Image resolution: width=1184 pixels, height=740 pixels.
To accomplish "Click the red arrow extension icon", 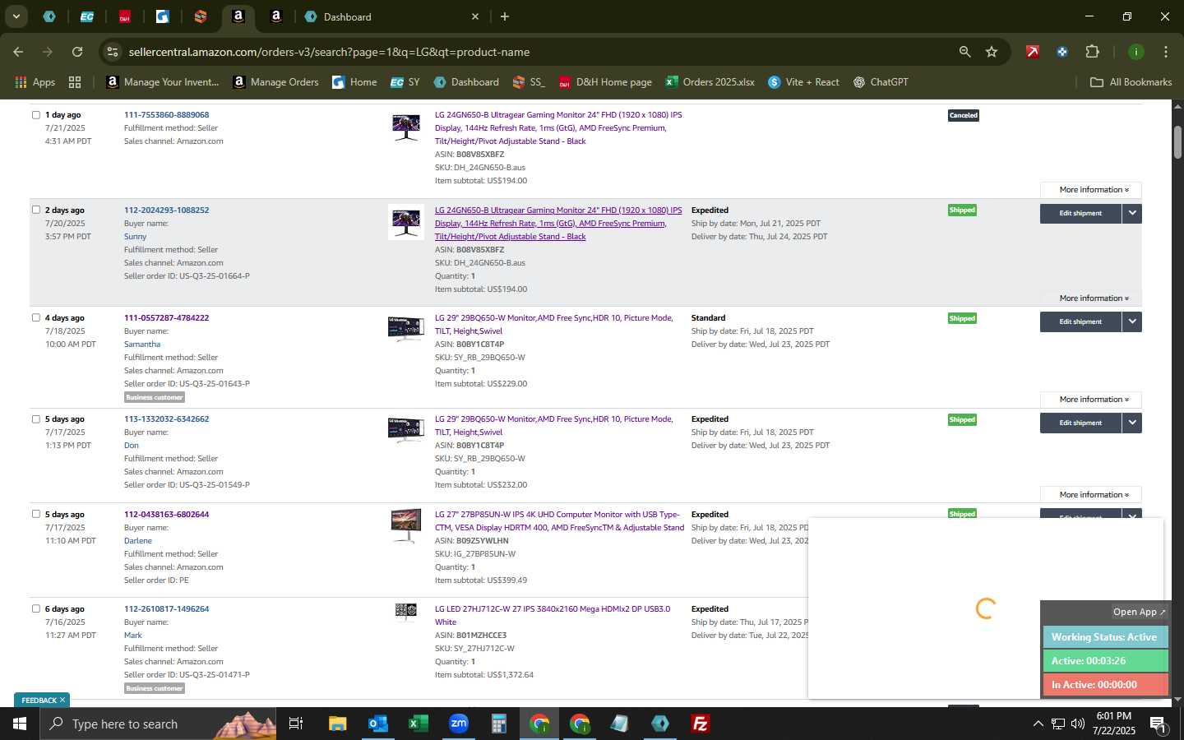I will coord(1032,52).
